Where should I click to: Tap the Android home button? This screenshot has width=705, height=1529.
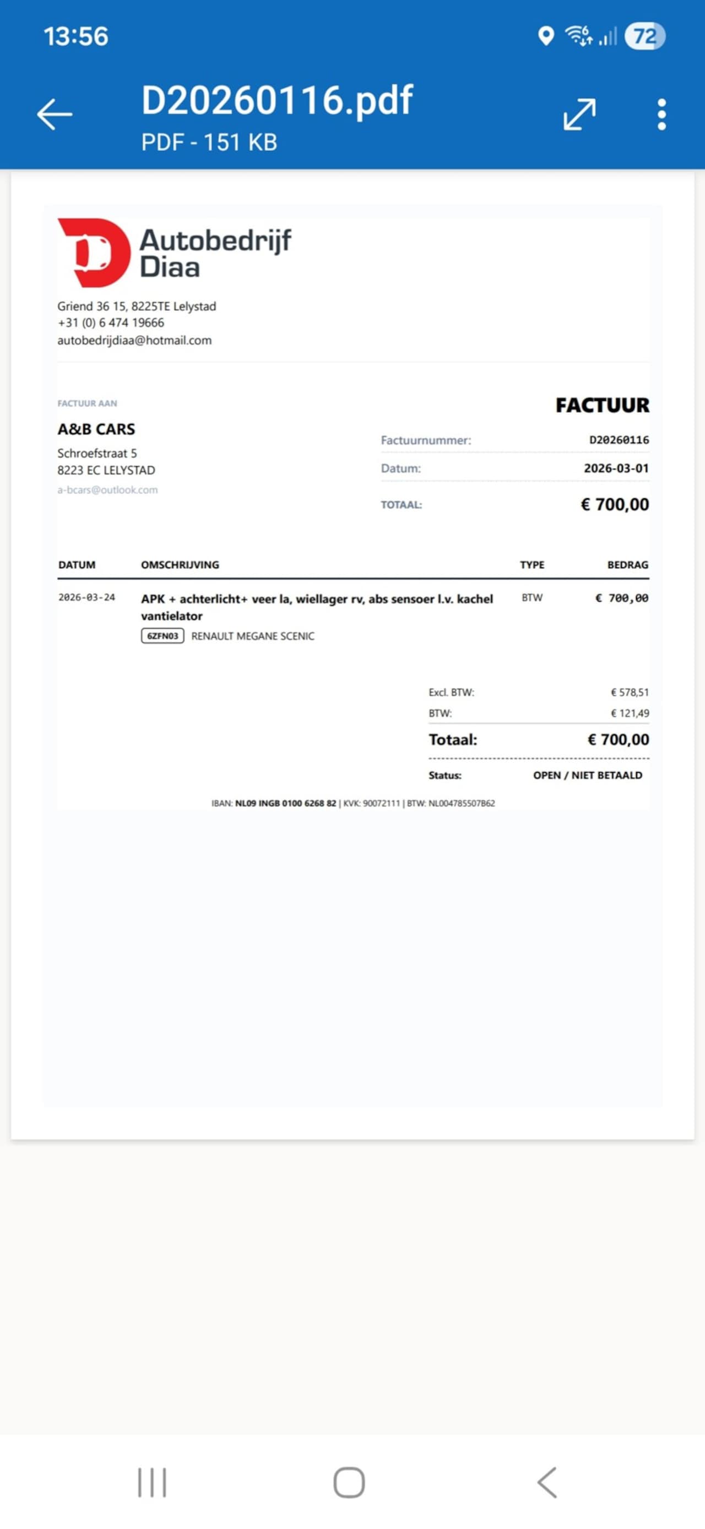pyautogui.click(x=349, y=1482)
